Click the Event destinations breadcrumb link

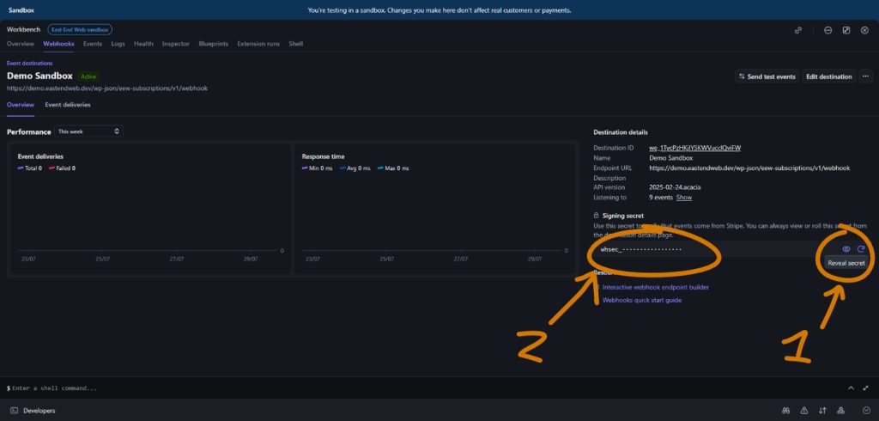[x=30, y=64]
